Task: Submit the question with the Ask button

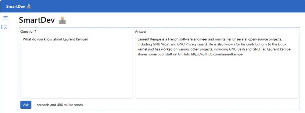Action: pos(26,105)
